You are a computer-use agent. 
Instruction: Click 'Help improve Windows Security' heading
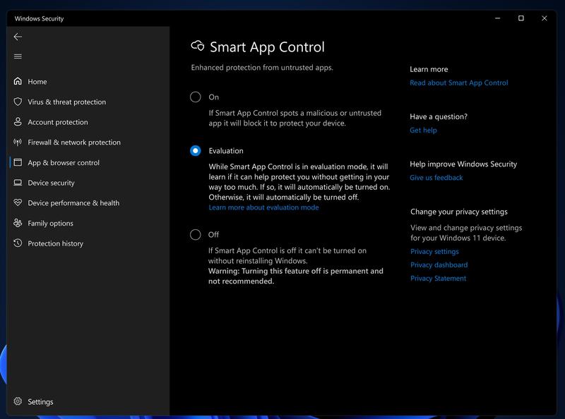pyautogui.click(x=463, y=164)
